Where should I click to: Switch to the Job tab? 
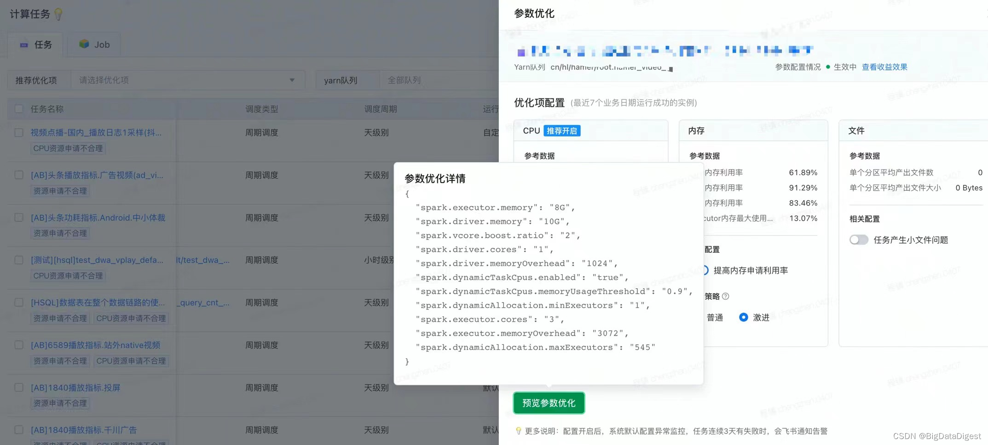tap(94, 45)
